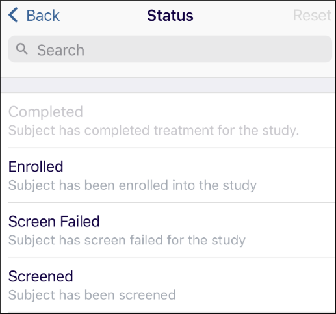This screenshot has width=336, height=314.
Task: Go back using the Back text
Action: click(x=43, y=16)
